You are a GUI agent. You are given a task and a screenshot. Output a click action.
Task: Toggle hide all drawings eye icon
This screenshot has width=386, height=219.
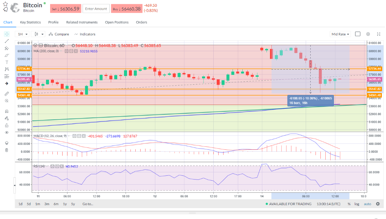[7, 132]
